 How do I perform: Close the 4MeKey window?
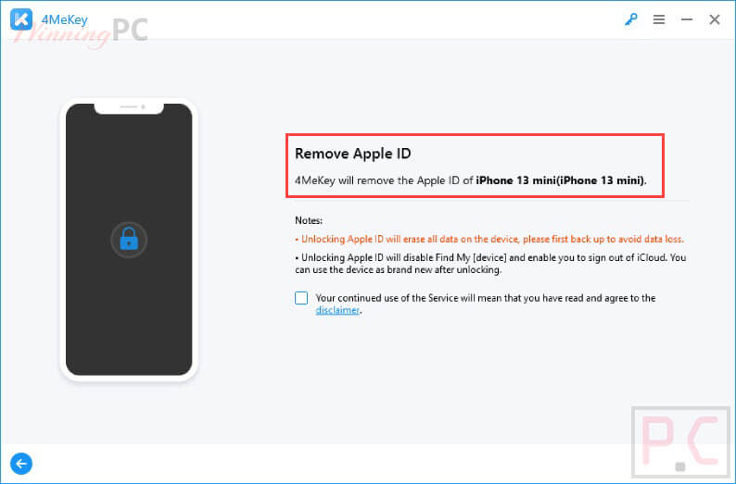[x=715, y=19]
